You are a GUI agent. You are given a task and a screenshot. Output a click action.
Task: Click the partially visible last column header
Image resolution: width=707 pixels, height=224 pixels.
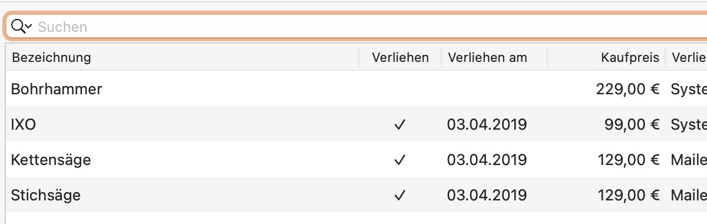[687, 58]
